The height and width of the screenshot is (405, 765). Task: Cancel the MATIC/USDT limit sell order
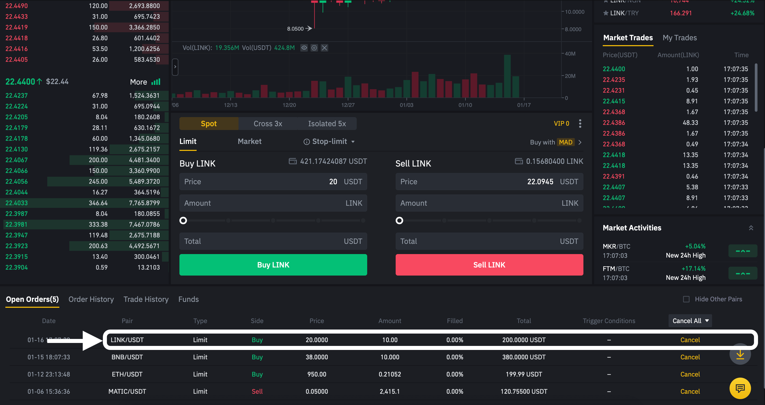click(x=690, y=392)
